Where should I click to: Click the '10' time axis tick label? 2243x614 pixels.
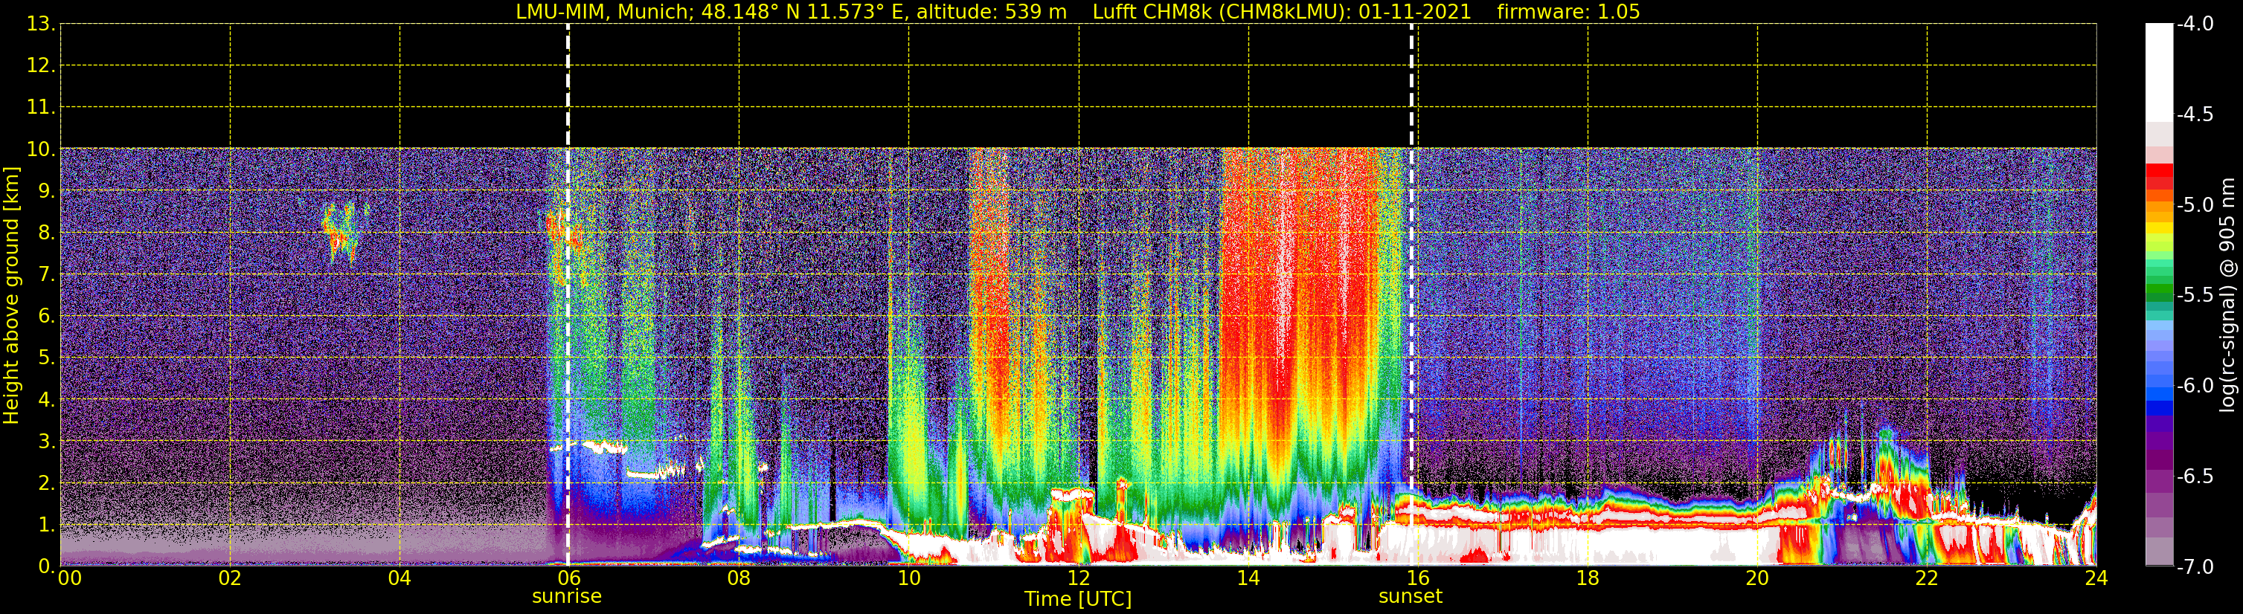(x=908, y=578)
